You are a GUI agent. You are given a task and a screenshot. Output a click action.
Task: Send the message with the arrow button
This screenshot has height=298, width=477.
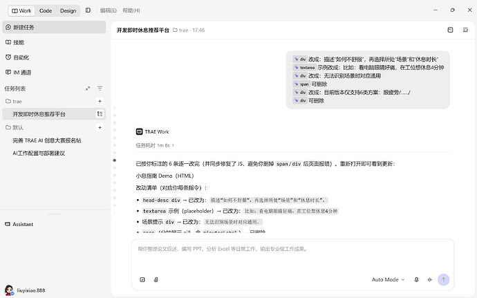coord(443,279)
